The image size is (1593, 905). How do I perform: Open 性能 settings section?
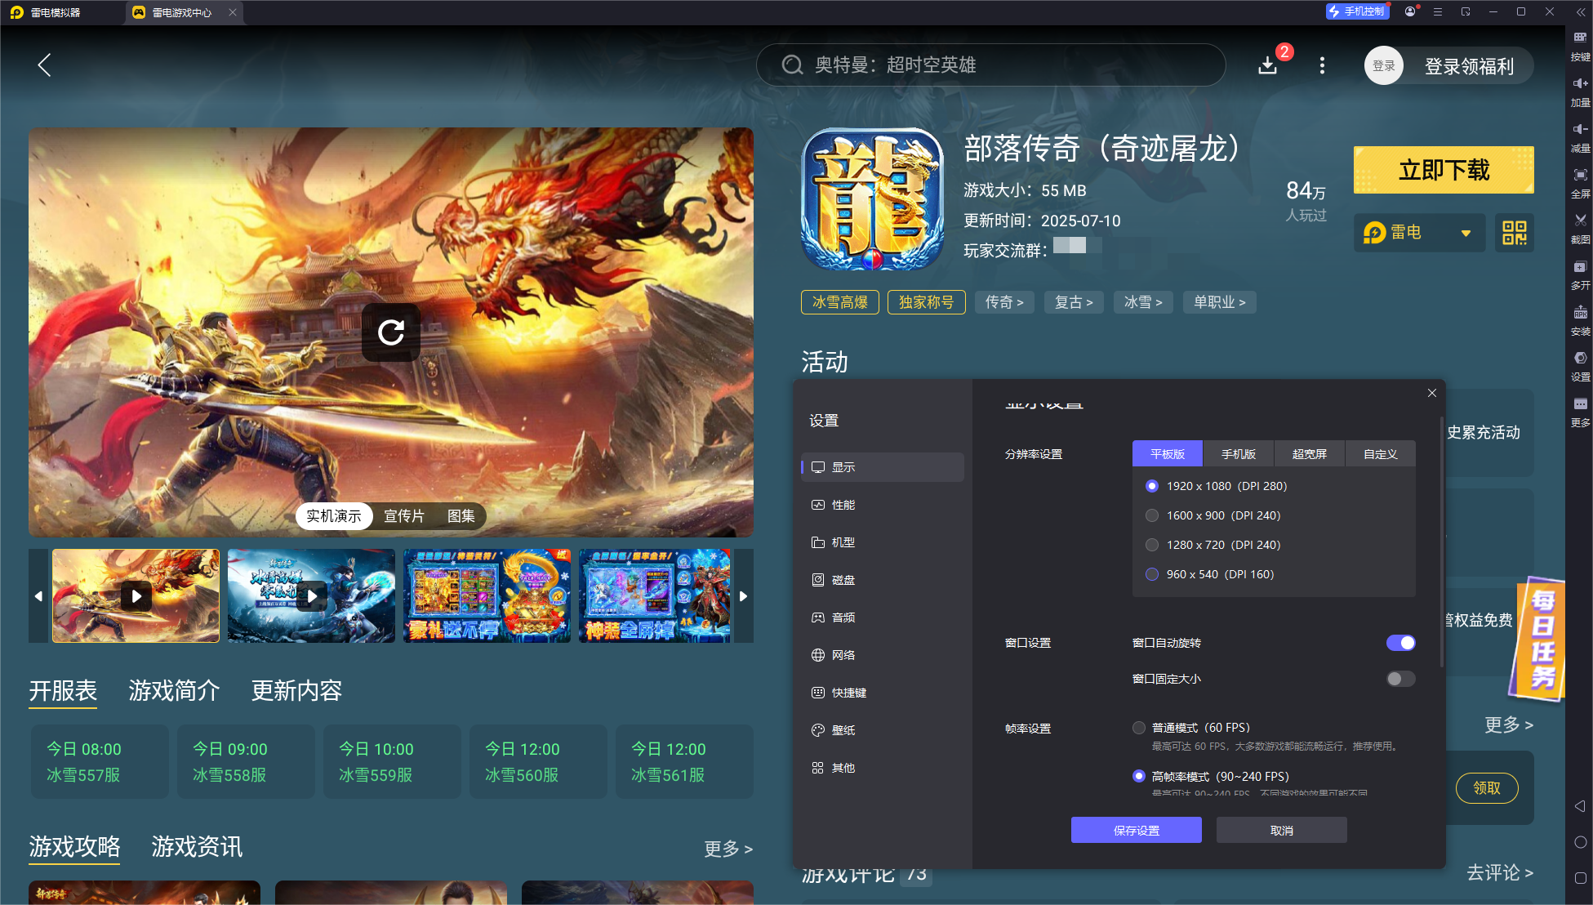pyautogui.click(x=883, y=505)
